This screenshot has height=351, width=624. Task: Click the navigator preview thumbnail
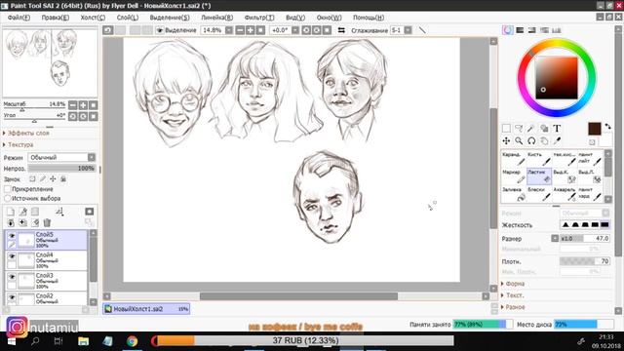click(50, 62)
